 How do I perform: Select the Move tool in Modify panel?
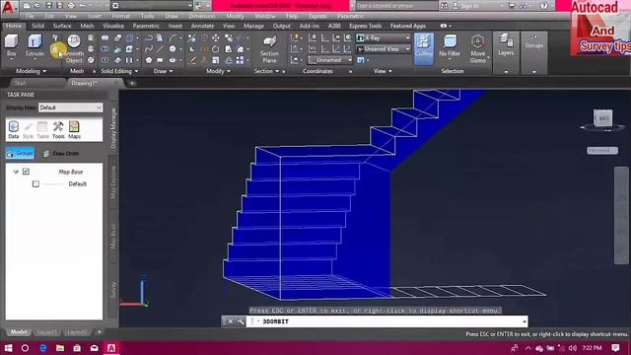tap(216, 37)
